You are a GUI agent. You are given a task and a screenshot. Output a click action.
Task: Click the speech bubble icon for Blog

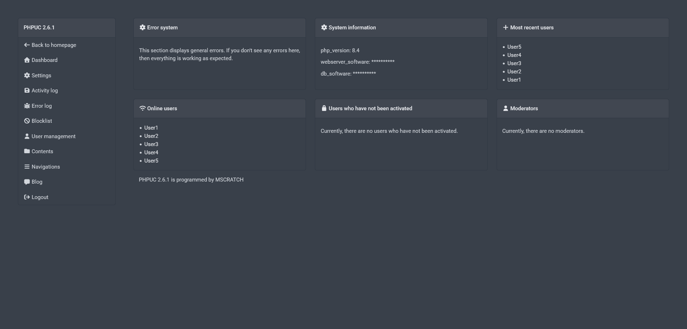[x=27, y=182]
